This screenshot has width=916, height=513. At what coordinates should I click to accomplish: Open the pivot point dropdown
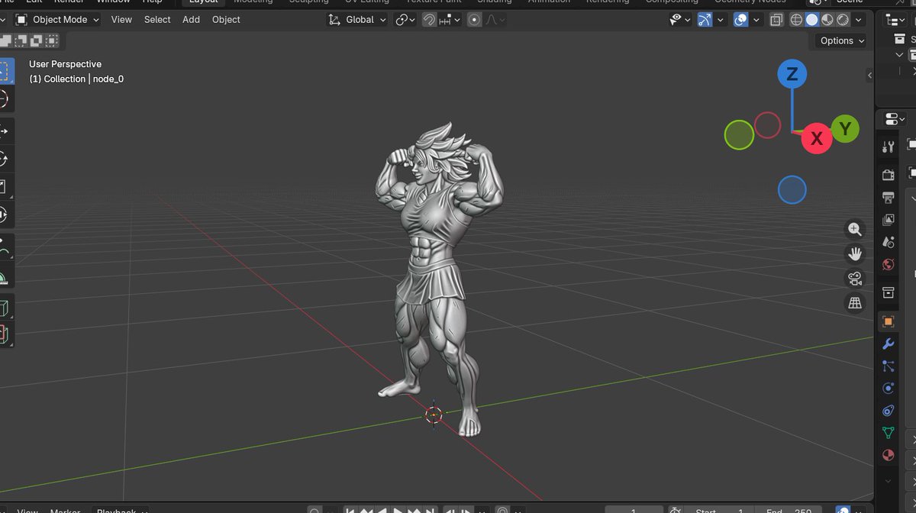click(405, 20)
